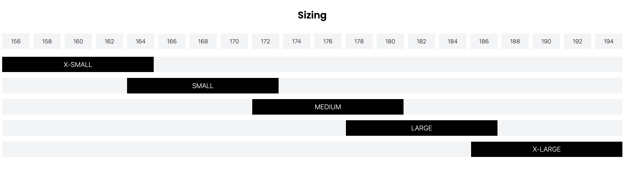Click the 166 height cell
The width and height of the screenshot is (624, 173).
[x=172, y=41]
